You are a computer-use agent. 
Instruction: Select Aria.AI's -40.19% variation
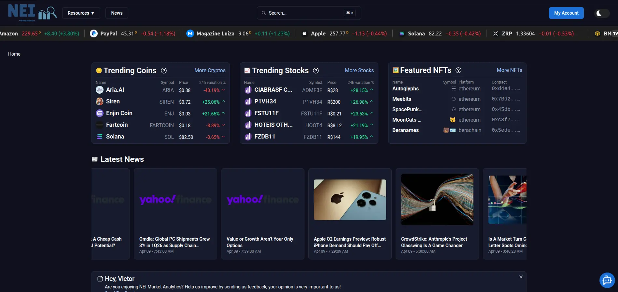[214, 90]
